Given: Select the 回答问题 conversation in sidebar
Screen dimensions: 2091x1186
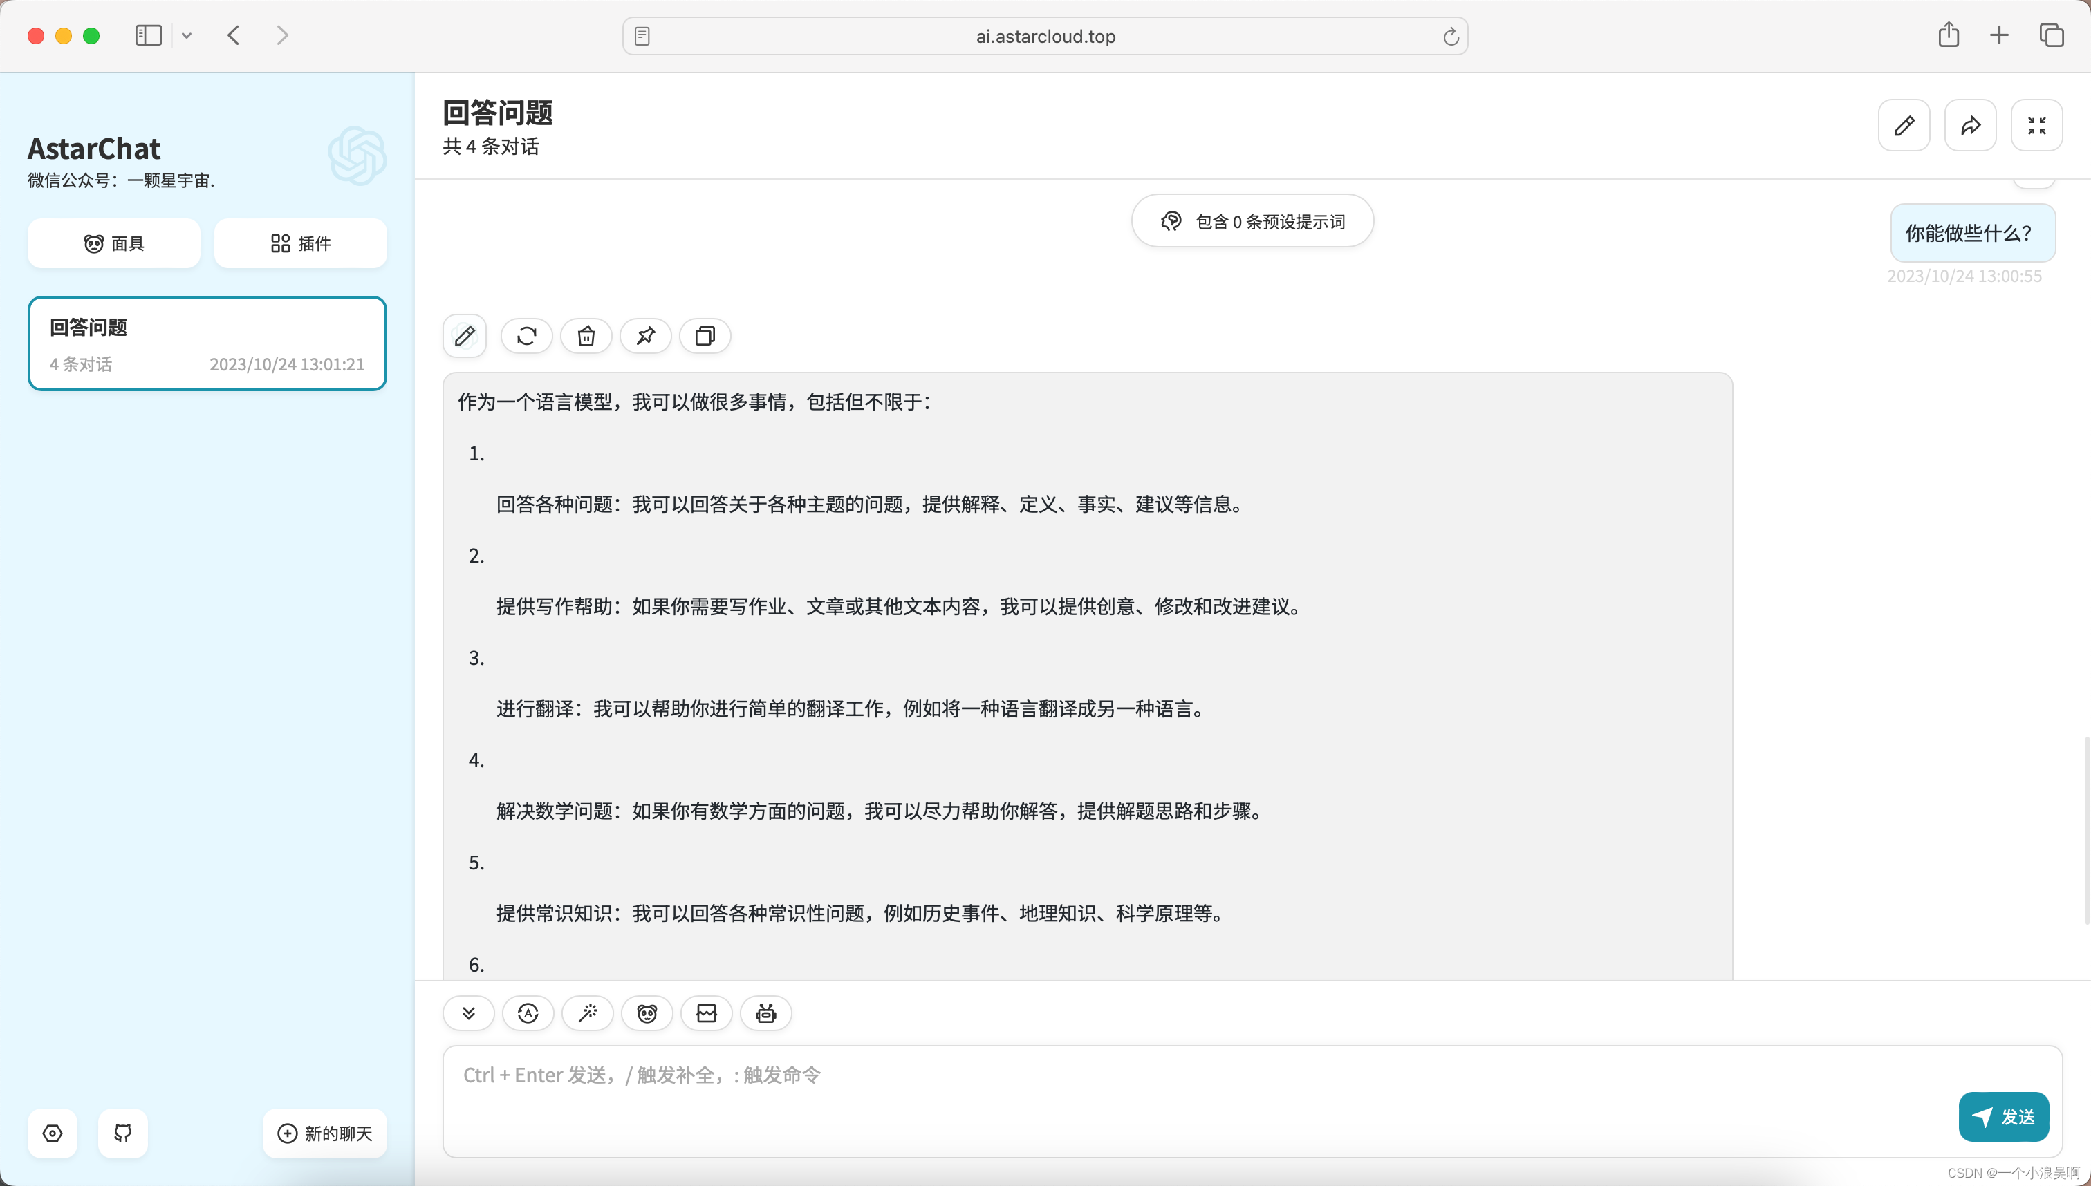Looking at the screenshot, I should point(207,343).
